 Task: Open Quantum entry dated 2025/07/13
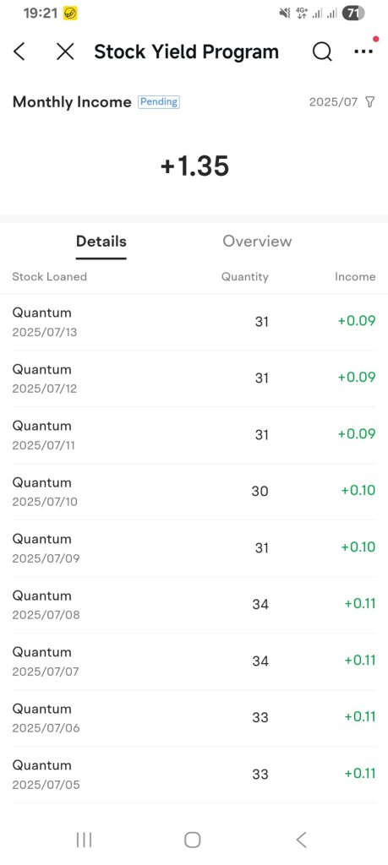194,322
